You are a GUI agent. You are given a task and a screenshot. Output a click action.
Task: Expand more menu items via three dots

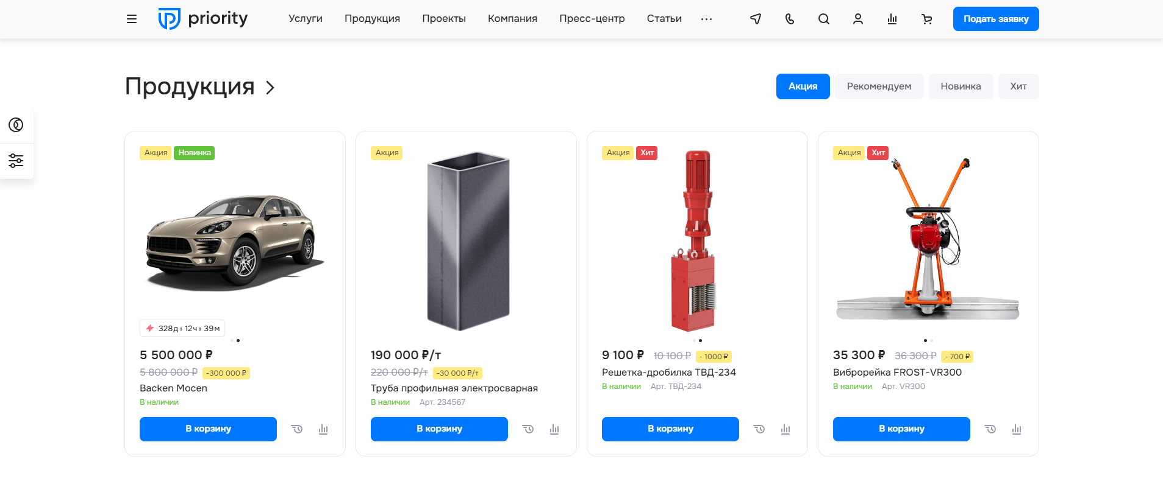[706, 19]
